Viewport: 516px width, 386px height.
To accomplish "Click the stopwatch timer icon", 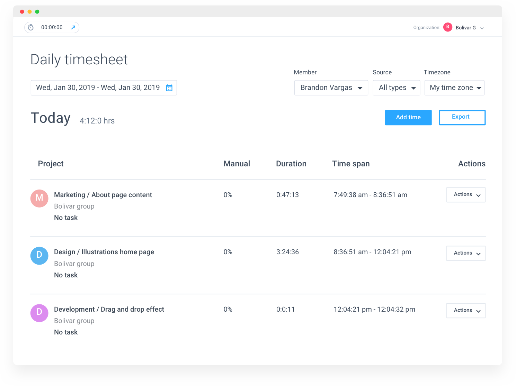I will coord(31,27).
